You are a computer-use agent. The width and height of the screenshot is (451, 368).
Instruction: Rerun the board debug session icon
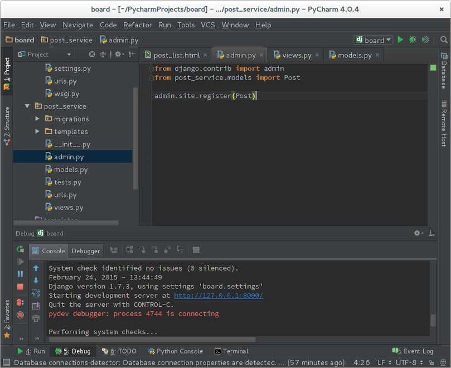tap(20, 249)
